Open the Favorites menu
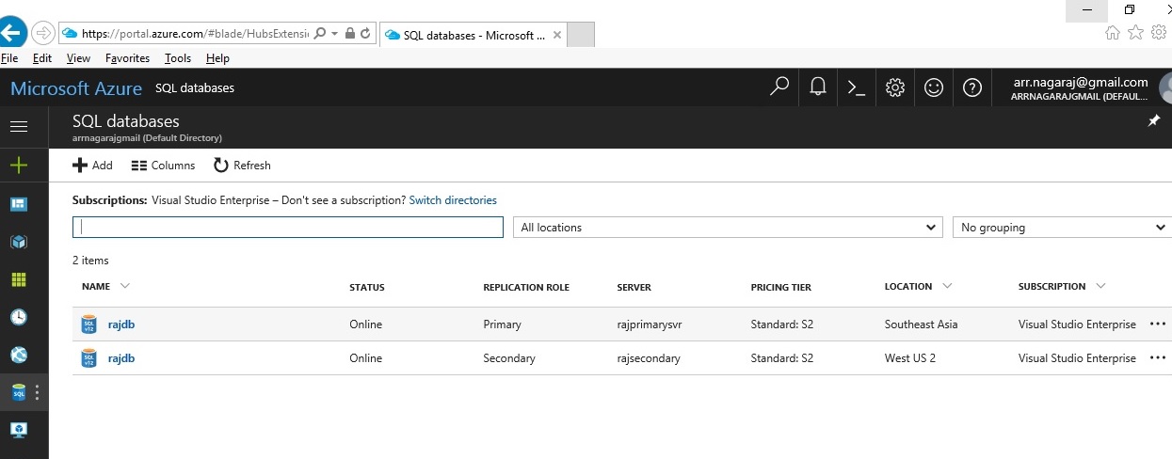 pyautogui.click(x=127, y=58)
